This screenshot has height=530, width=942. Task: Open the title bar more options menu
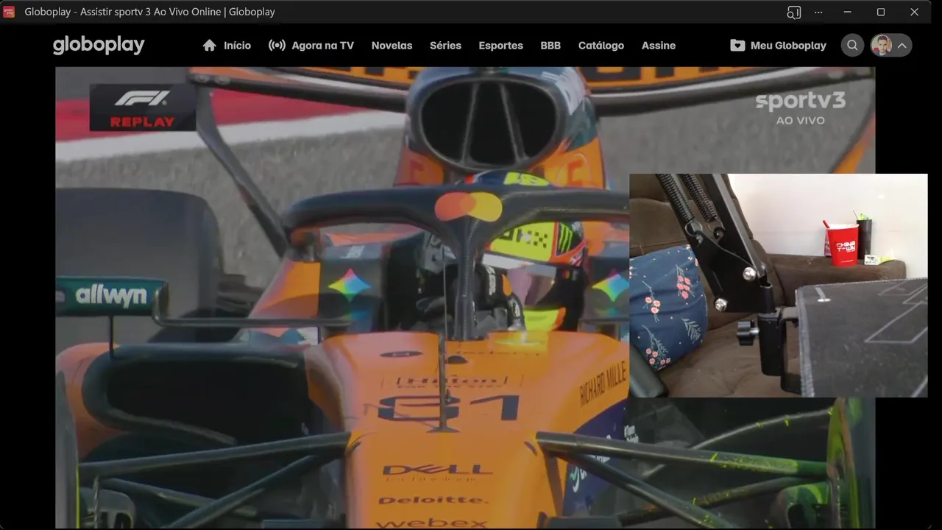[x=818, y=12]
